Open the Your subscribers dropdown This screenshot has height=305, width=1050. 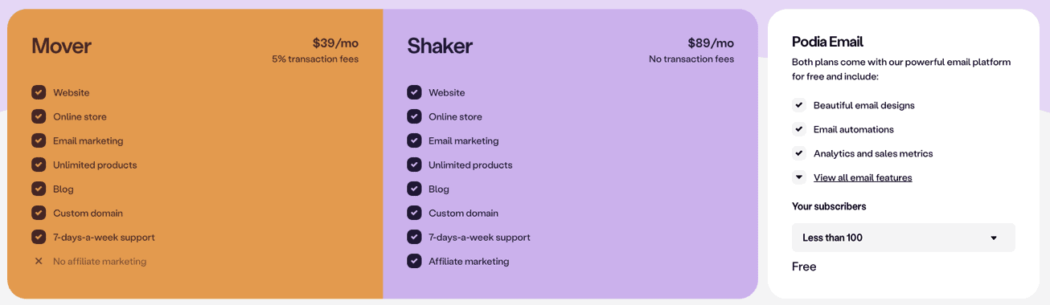pyautogui.click(x=904, y=238)
